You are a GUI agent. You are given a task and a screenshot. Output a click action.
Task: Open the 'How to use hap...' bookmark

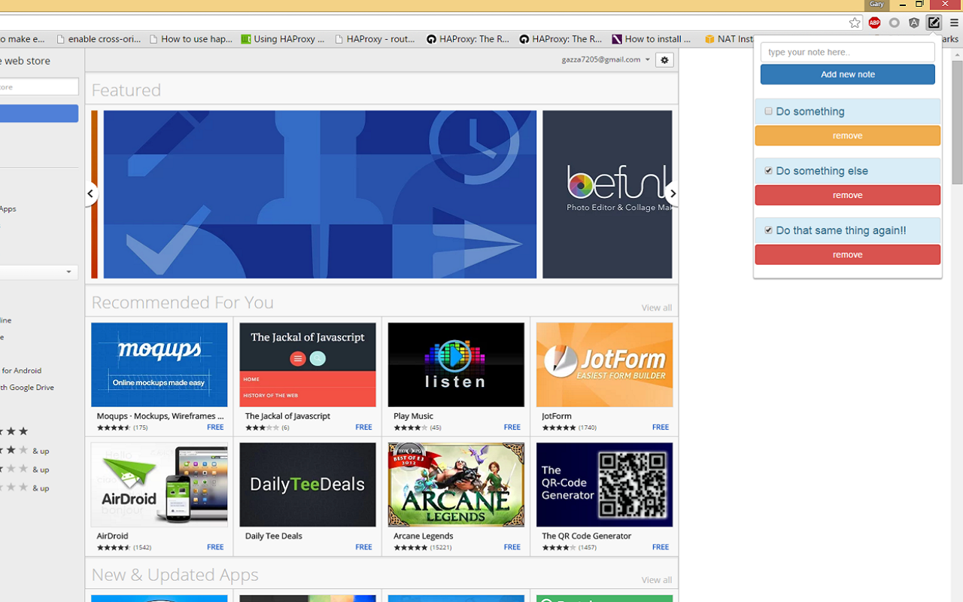[x=191, y=39]
